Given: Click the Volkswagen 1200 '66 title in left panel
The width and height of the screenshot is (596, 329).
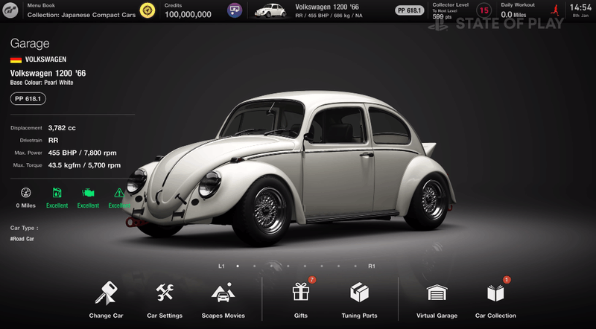Looking at the screenshot, I should 48,73.
